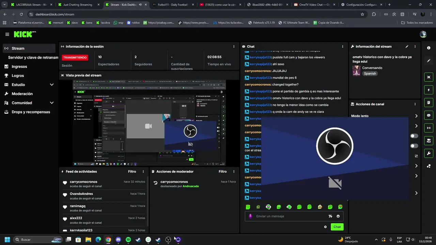Screen dimensions: 436x245
Task: Click the green Chat send button
Action: [337, 227]
